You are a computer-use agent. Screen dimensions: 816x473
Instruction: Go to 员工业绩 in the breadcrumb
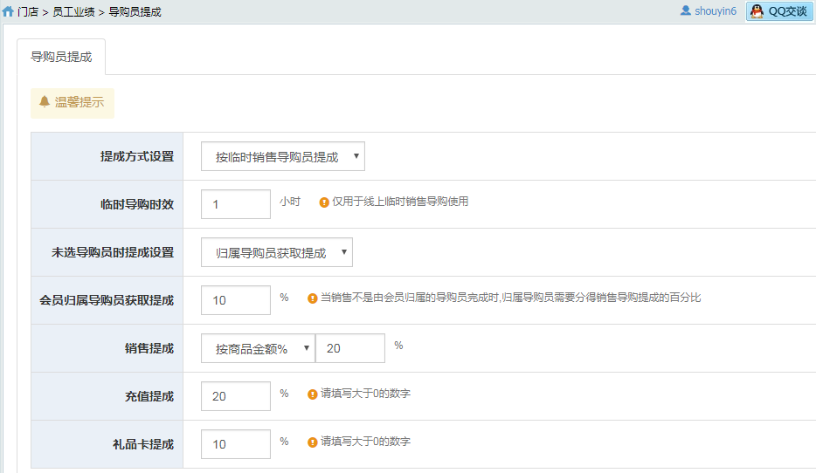coord(73,12)
